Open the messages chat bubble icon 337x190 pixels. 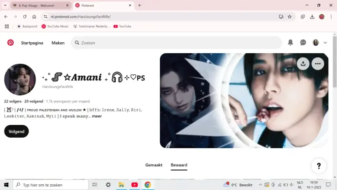[303, 43]
